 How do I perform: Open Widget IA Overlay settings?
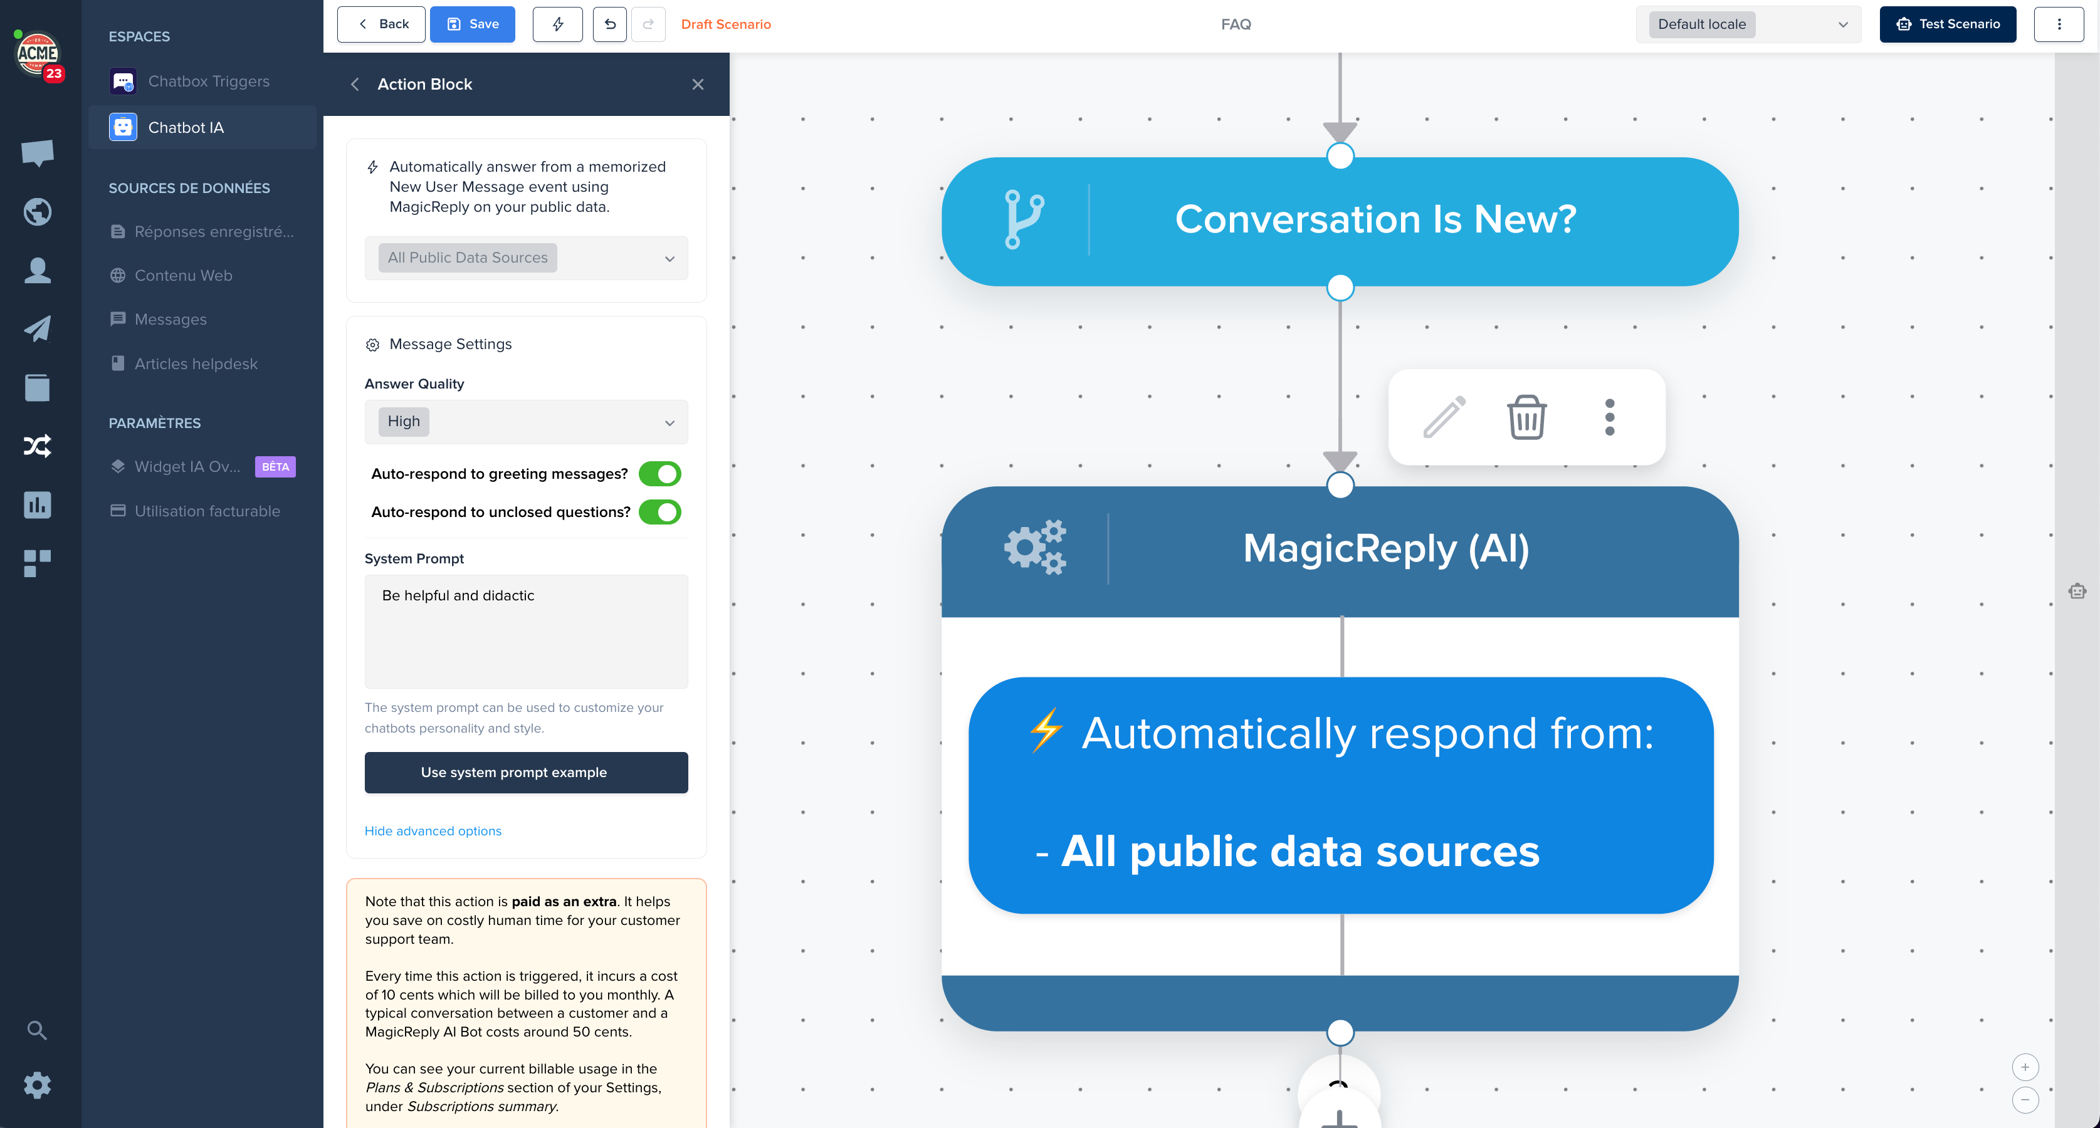coord(202,466)
